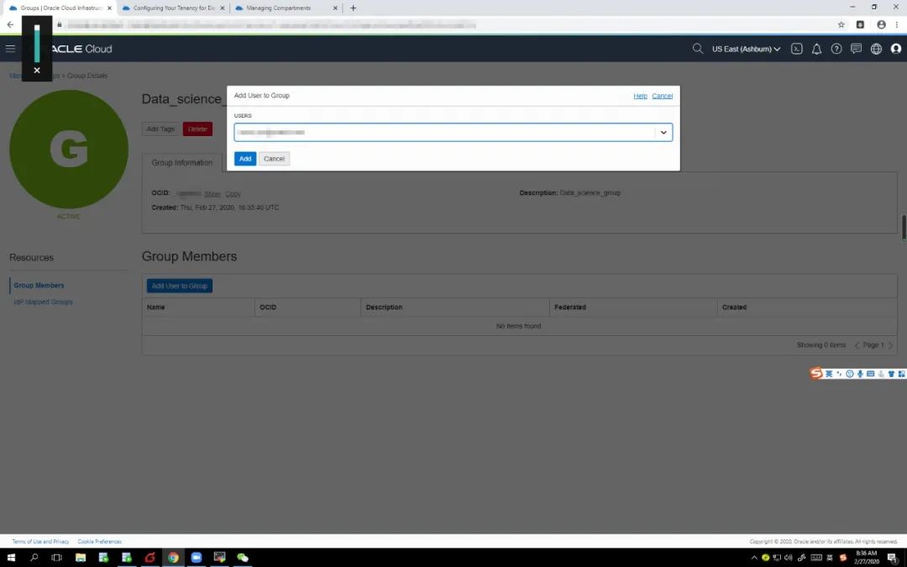Switch to Managing Compartments browser tab
Screen dimensions: 907x567
(286, 8)
